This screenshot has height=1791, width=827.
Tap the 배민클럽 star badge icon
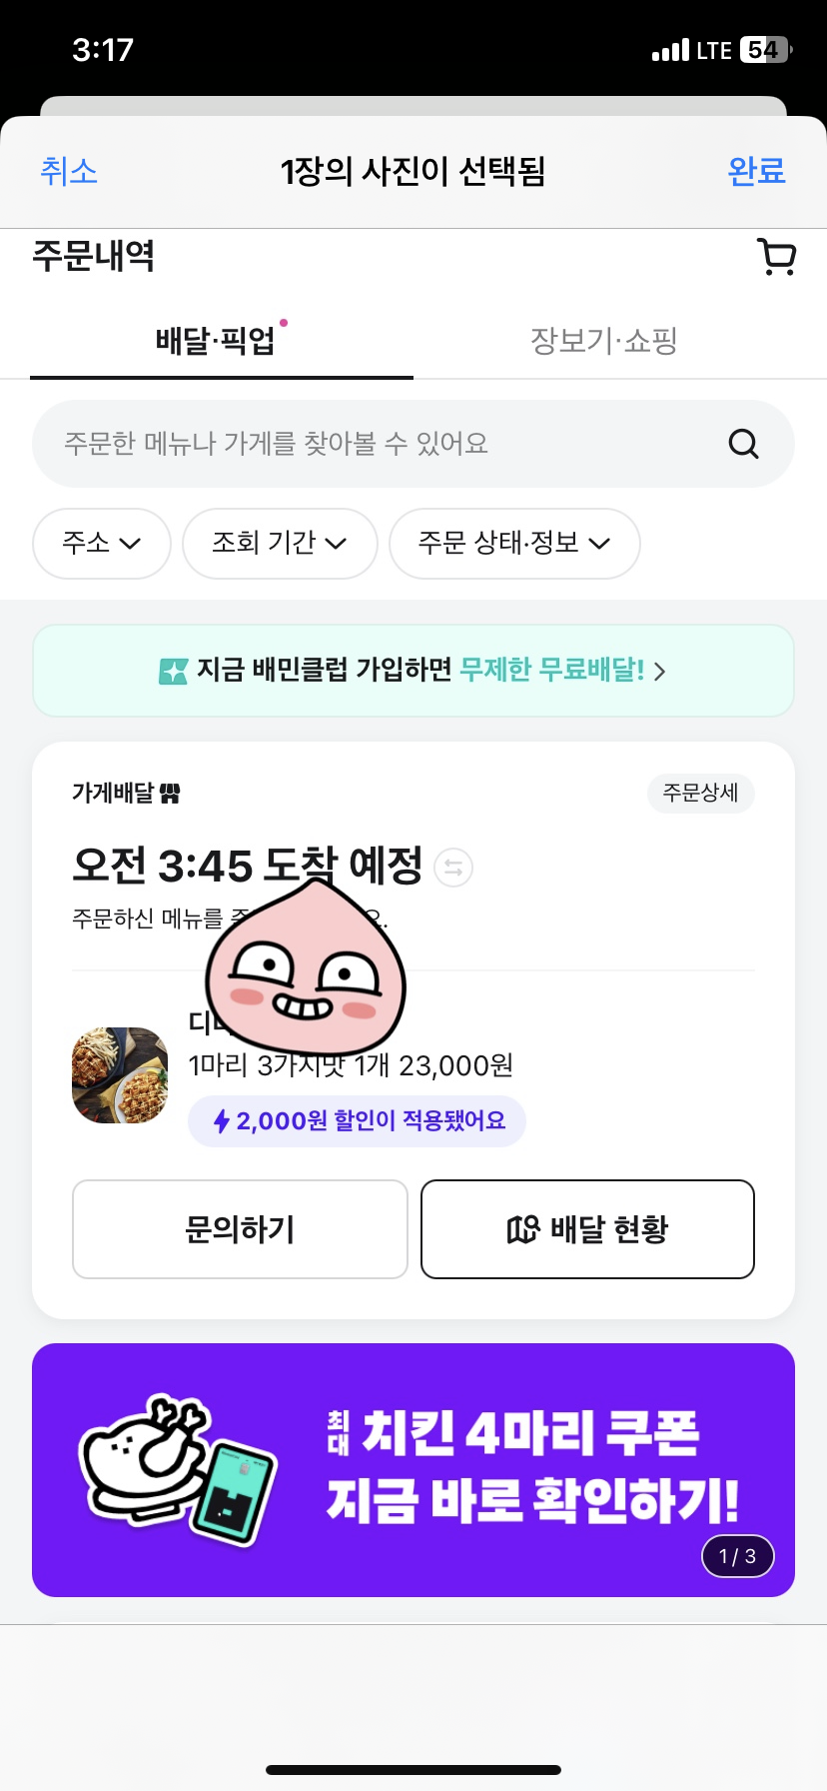coord(174,671)
